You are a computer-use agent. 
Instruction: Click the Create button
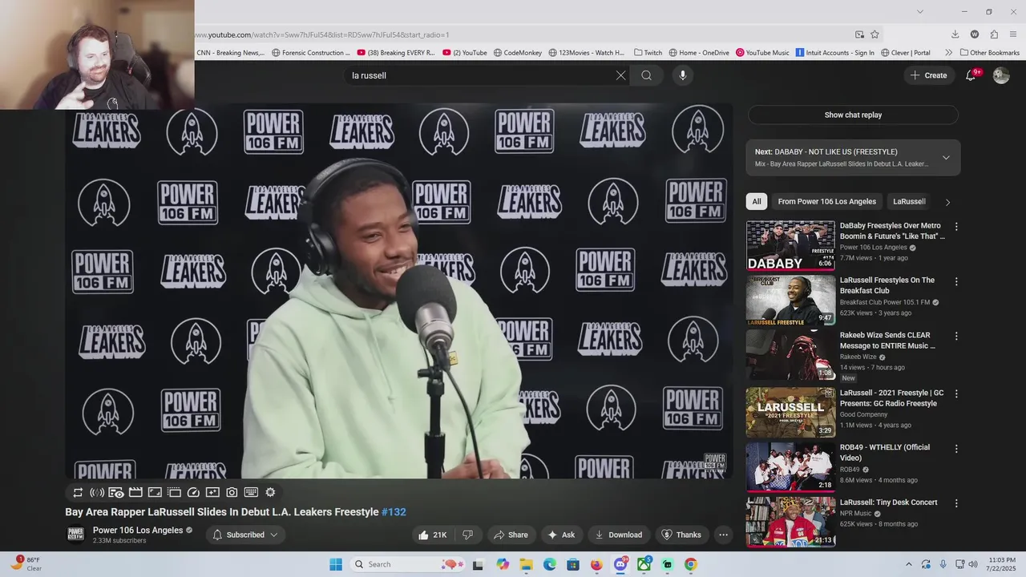(928, 75)
